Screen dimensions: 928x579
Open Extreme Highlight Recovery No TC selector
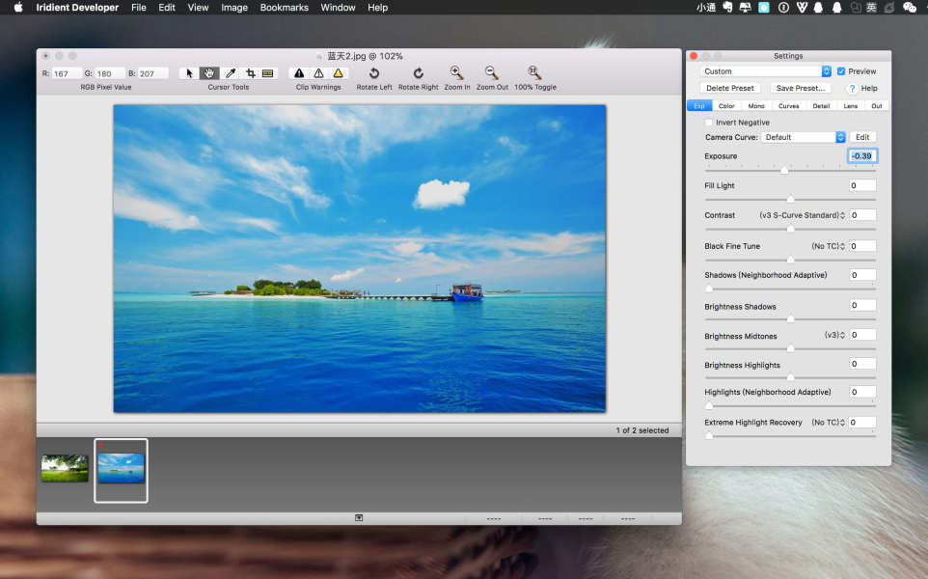click(828, 422)
